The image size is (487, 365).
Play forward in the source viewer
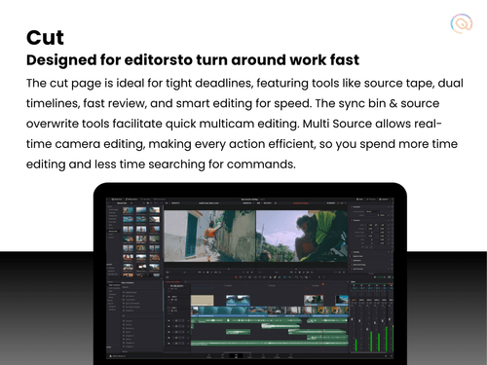[x=212, y=272]
